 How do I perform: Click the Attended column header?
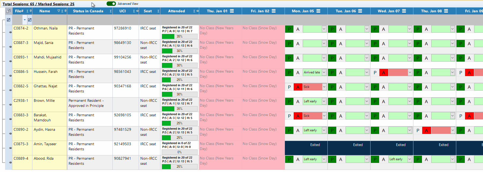coord(176,11)
